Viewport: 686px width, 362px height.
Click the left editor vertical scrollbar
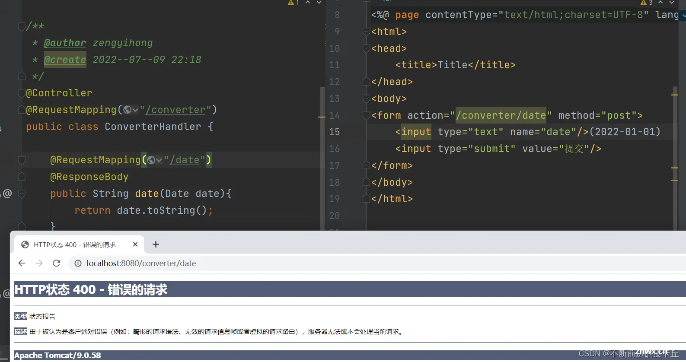pyautogui.click(x=322, y=158)
